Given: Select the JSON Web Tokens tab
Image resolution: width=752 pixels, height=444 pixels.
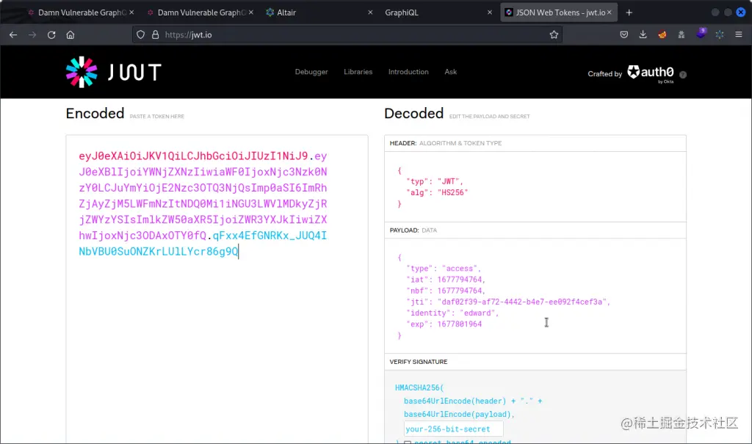Looking at the screenshot, I should tap(558, 12).
